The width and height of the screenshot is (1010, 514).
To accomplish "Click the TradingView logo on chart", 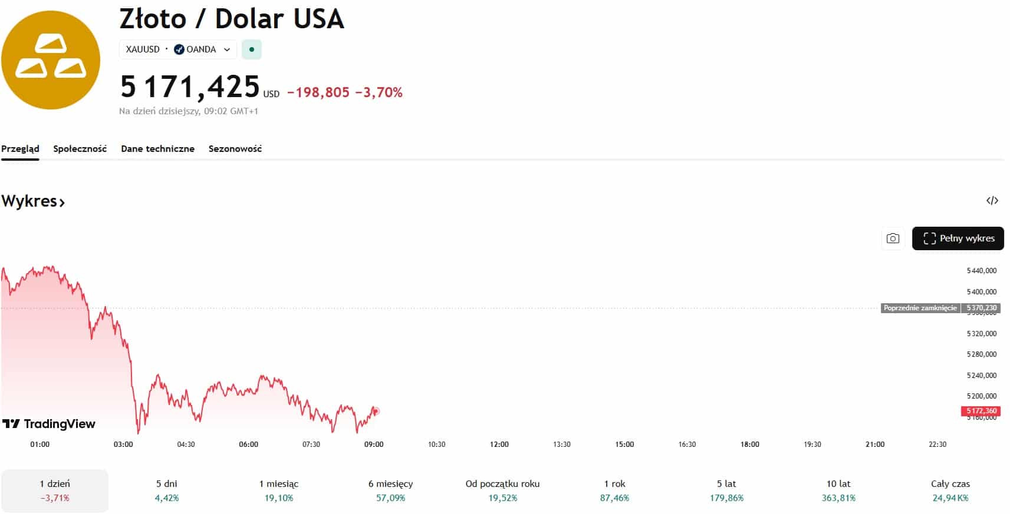I will coord(49,424).
